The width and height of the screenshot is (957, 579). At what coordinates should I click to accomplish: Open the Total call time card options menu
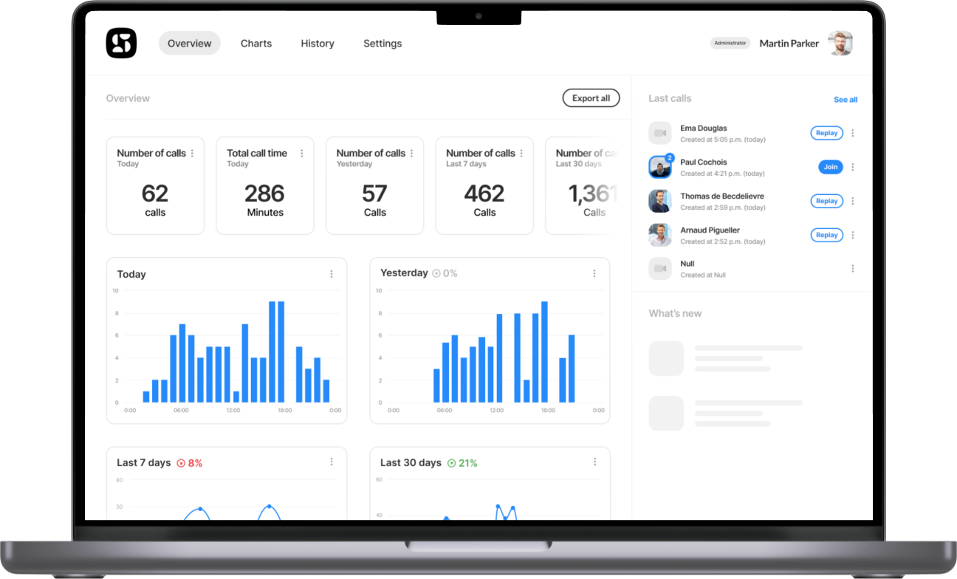click(x=302, y=153)
